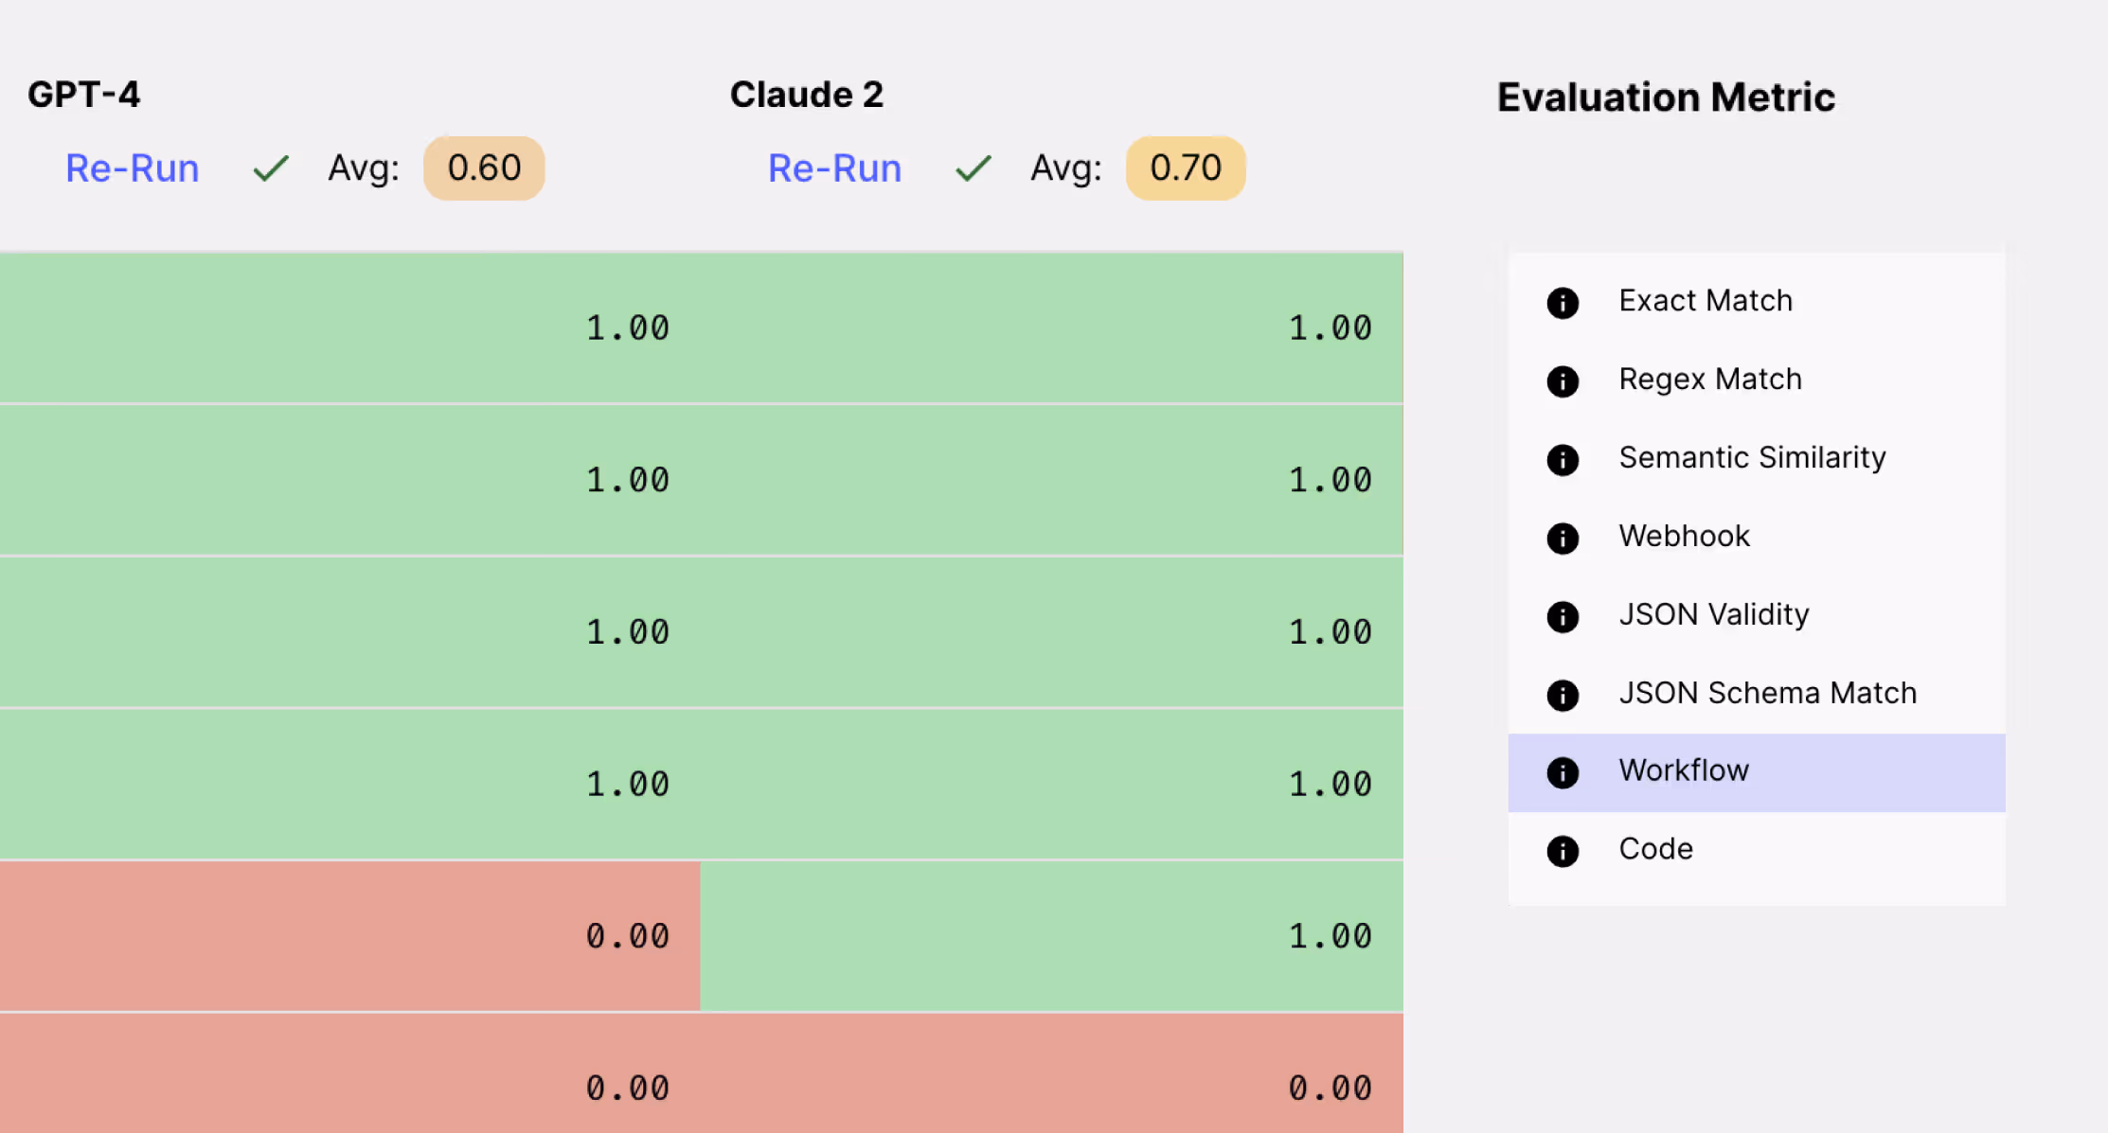Screen dimensions: 2108x1133
Task: Click the info icon beside Semantic Similarity
Action: [1563, 460]
